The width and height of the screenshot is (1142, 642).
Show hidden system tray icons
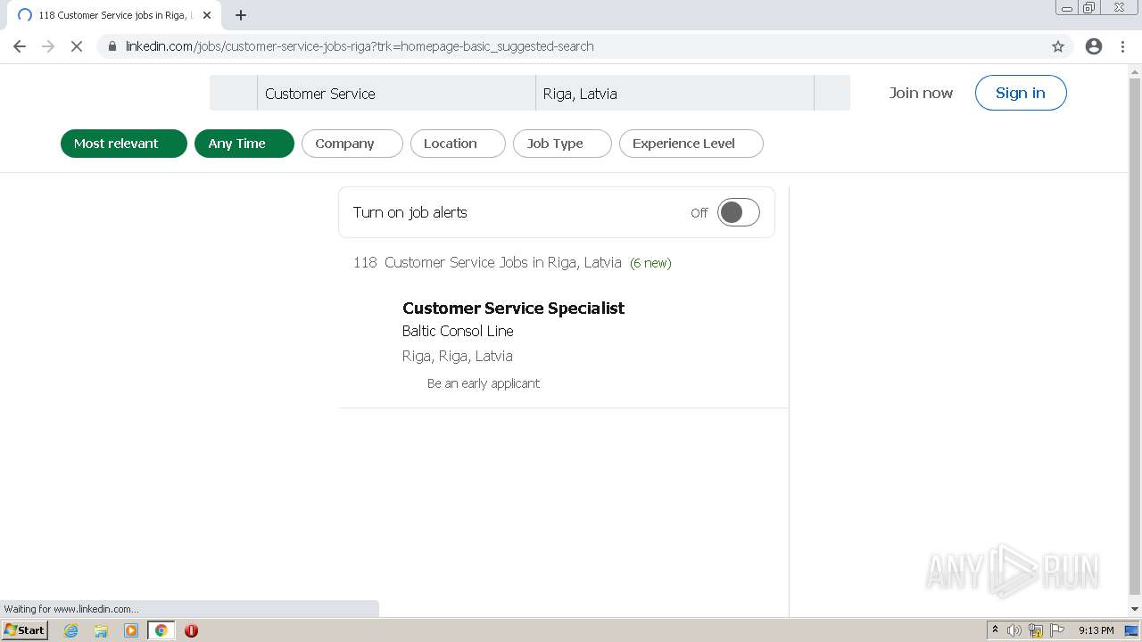point(995,630)
